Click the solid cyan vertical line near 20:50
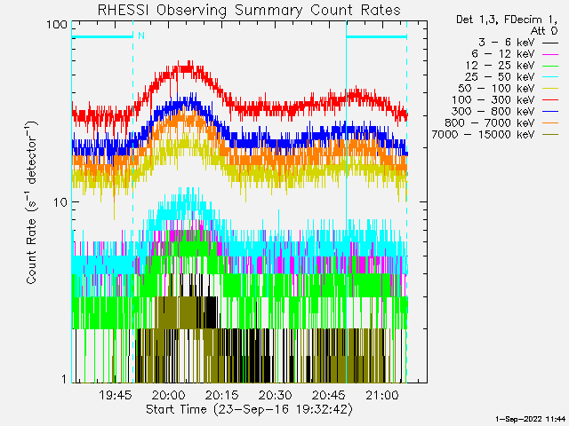Screen dimensions: 569x426 click(346, 202)
